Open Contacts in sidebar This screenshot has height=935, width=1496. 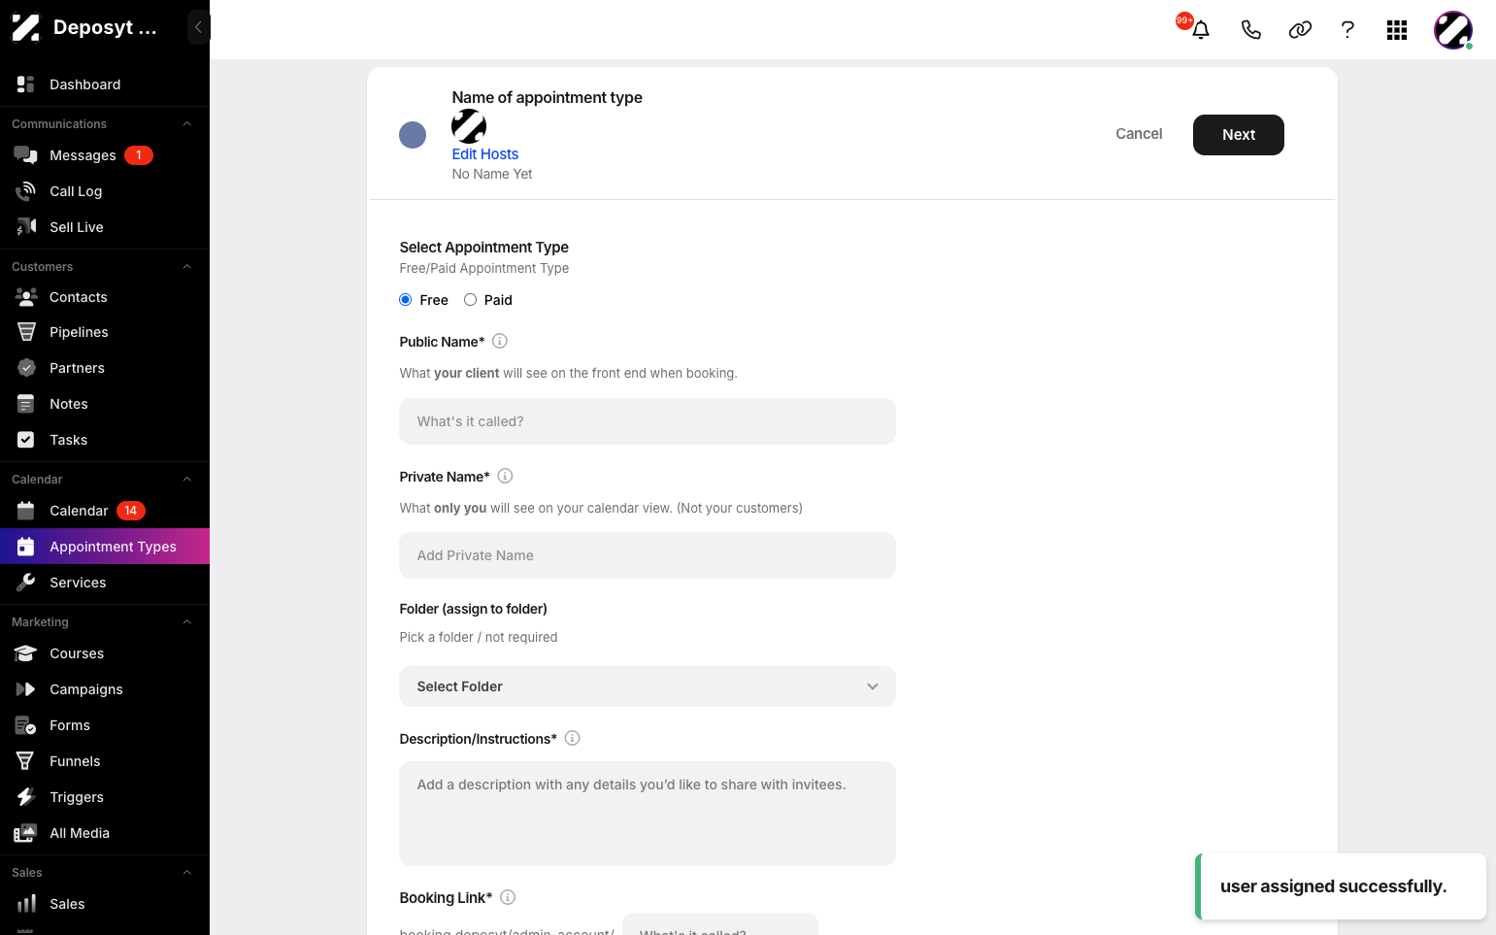point(105,297)
